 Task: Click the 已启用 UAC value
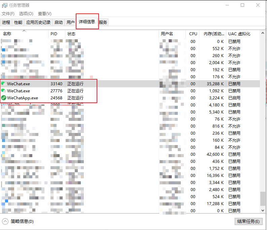[x=234, y=98]
